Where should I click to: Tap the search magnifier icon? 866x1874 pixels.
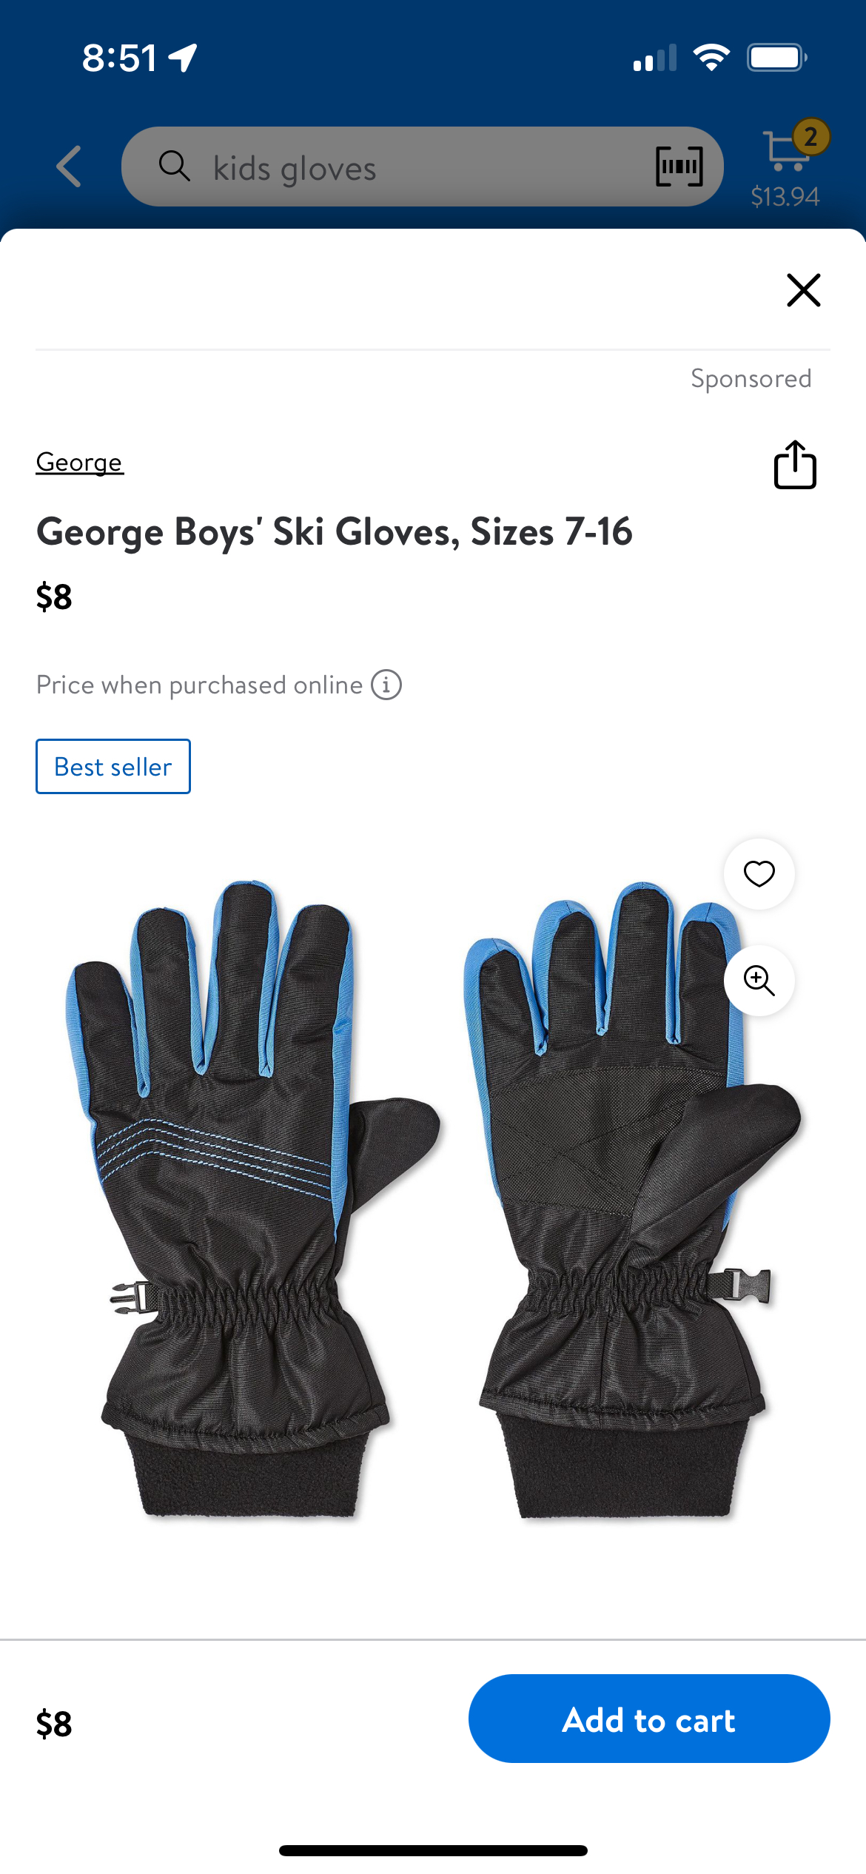(x=175, y=166)
